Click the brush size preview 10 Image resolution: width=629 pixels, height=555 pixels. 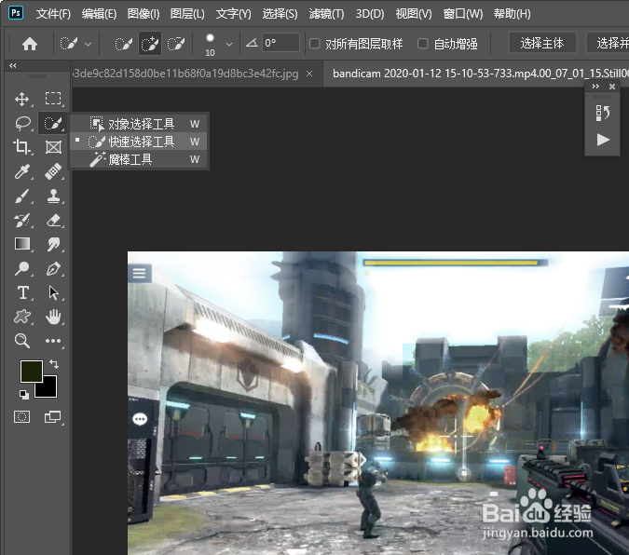click(x=210, y=44)
